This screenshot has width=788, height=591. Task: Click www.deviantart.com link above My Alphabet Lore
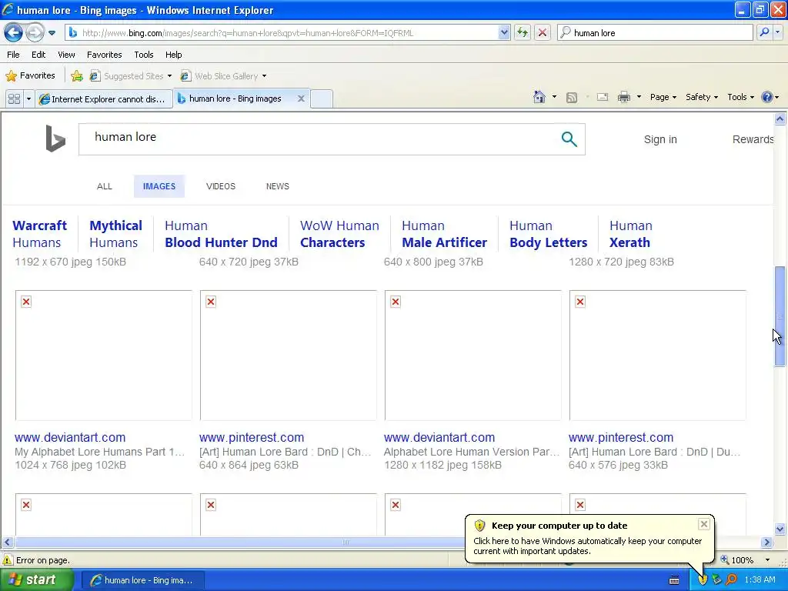[70, 437]
